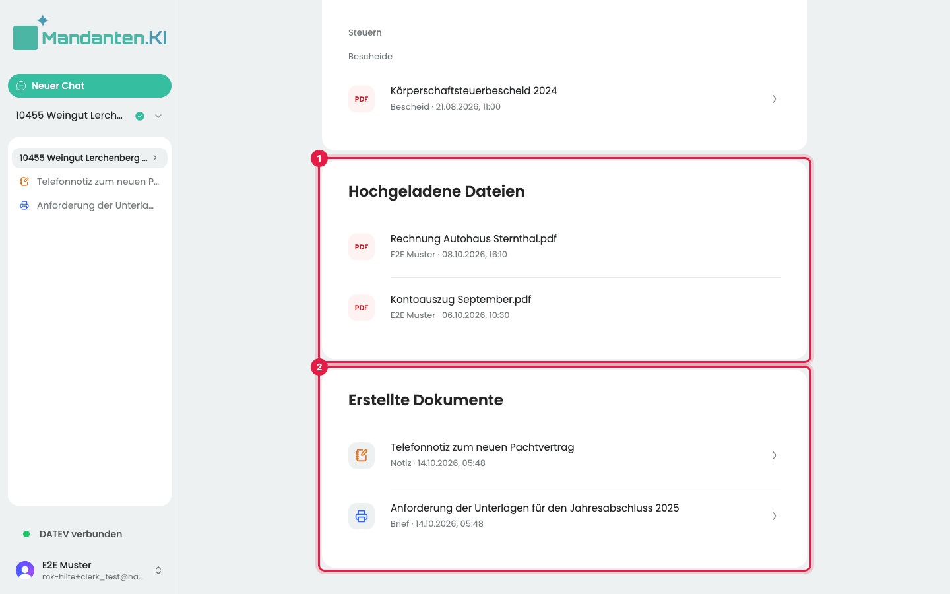Click the Brief · 14.10.2026, 05:48 metadata
Screen dimensions: 950x594
[x=437, y=524]
